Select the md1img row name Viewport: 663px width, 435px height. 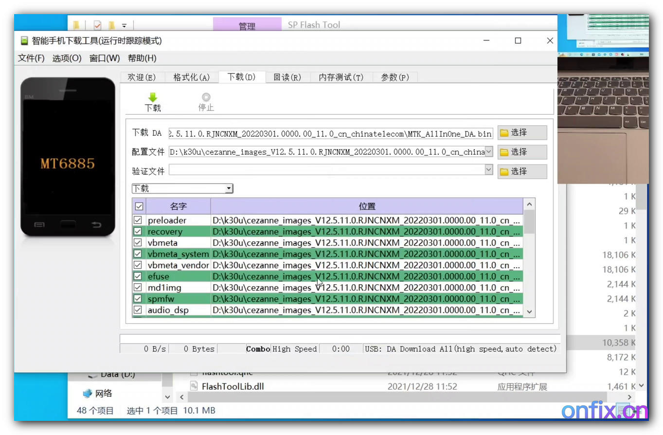[x=164, y=288]
